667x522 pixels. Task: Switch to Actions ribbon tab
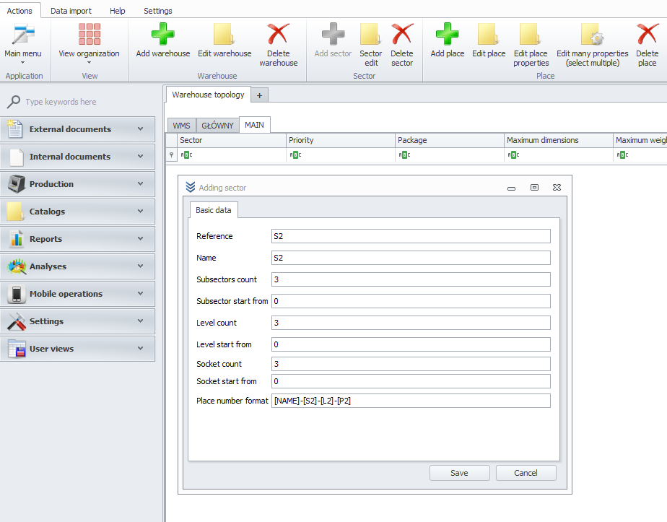(19, 11)
